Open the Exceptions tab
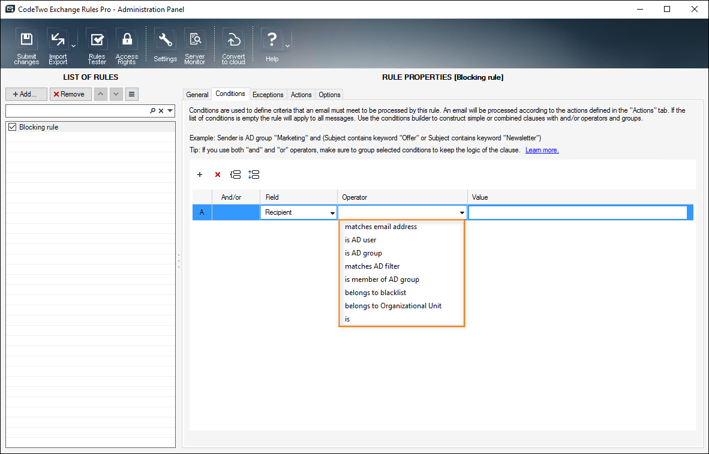 tap(268, 95)
